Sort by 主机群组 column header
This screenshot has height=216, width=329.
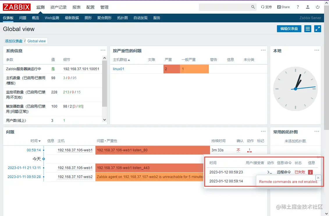[121, 60]
